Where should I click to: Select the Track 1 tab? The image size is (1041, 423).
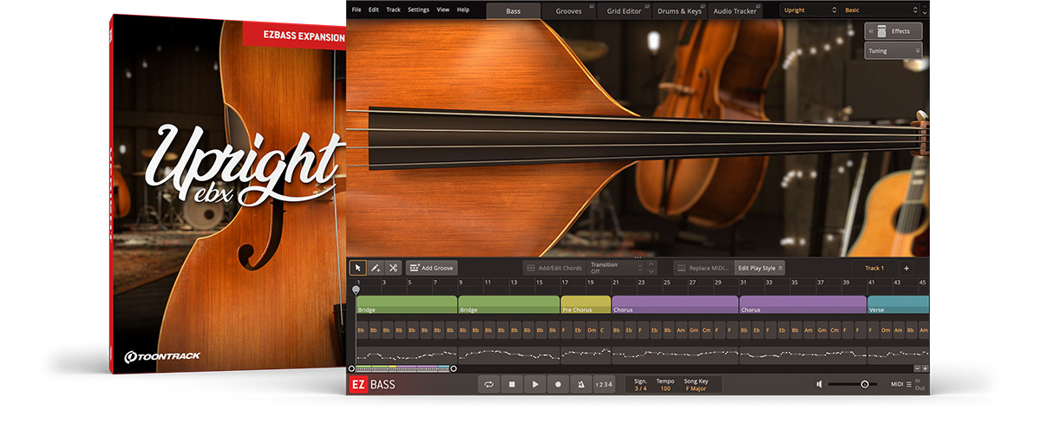874,268
